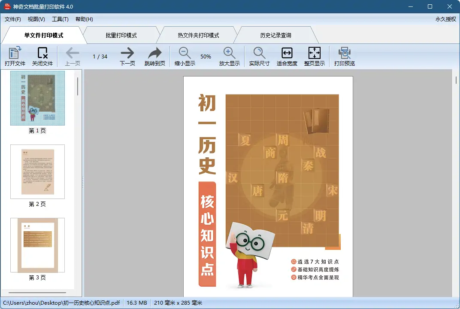Open the 热文件夹打印模式 tab
Image resolution: width=460 pixels, height=309 pixels.
tap(197, 35)
